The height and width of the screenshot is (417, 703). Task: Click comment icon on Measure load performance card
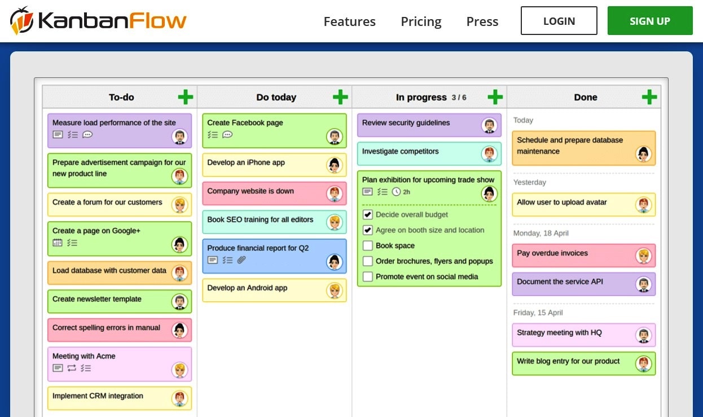point(87,135)
